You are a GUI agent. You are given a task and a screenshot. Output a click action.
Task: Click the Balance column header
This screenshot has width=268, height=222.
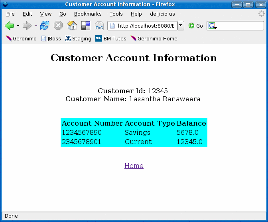click(191, 123)
